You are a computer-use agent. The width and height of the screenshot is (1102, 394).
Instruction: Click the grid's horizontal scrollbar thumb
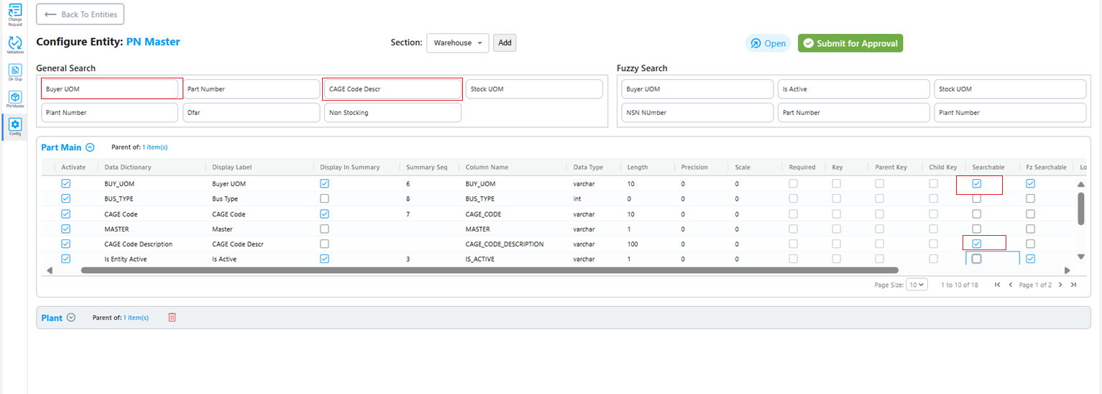coord(490,270)
